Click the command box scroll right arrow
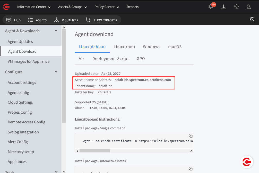The height and width of the screenshot is (173, 259). pyautogui.click(x=191, y=151)
